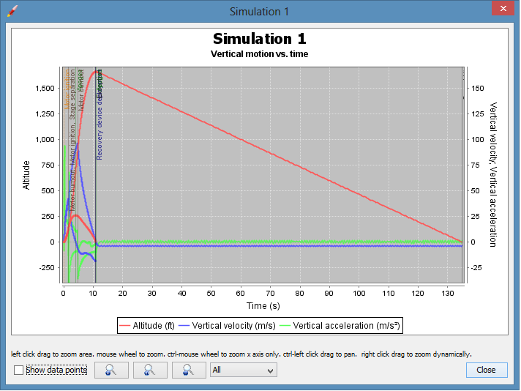Screen dimensions: 521x391
Task: Click the Vertical velocity; Vertical acceleration axis label
Action: pos(493,174)
